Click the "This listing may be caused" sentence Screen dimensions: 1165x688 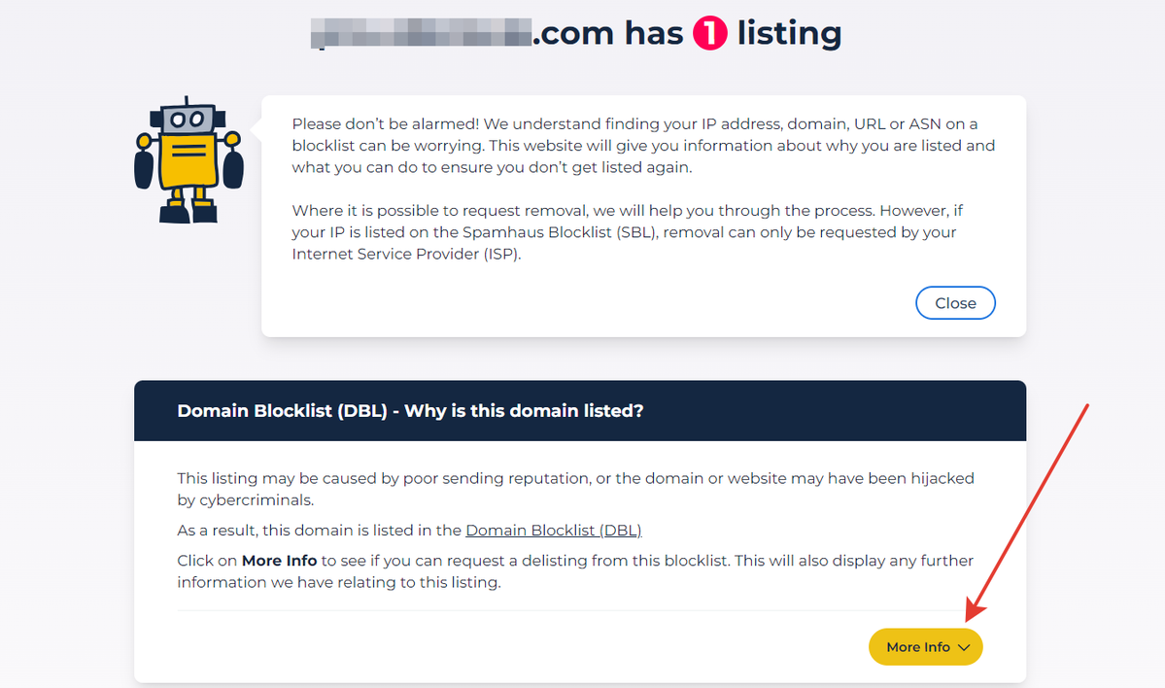(x=576, y=489)
